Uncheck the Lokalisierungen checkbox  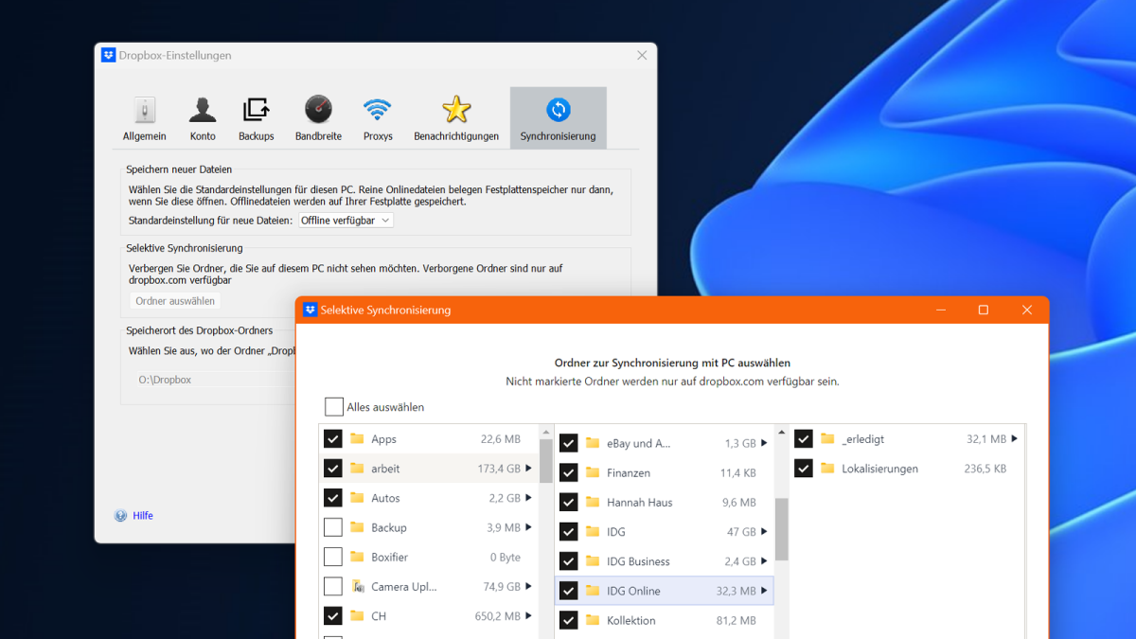tap(804, 468)
